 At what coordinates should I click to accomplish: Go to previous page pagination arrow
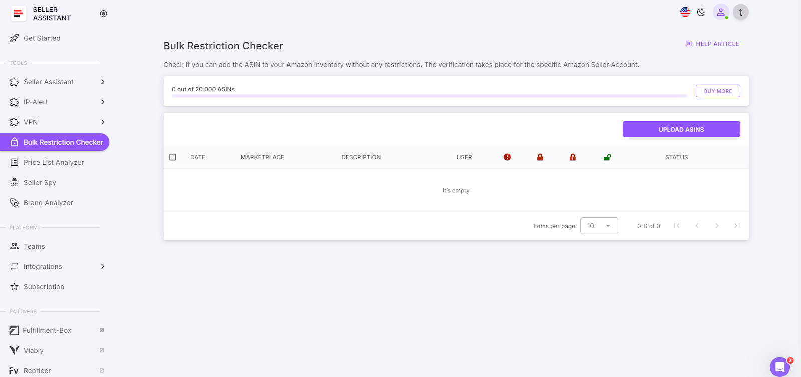697,226
